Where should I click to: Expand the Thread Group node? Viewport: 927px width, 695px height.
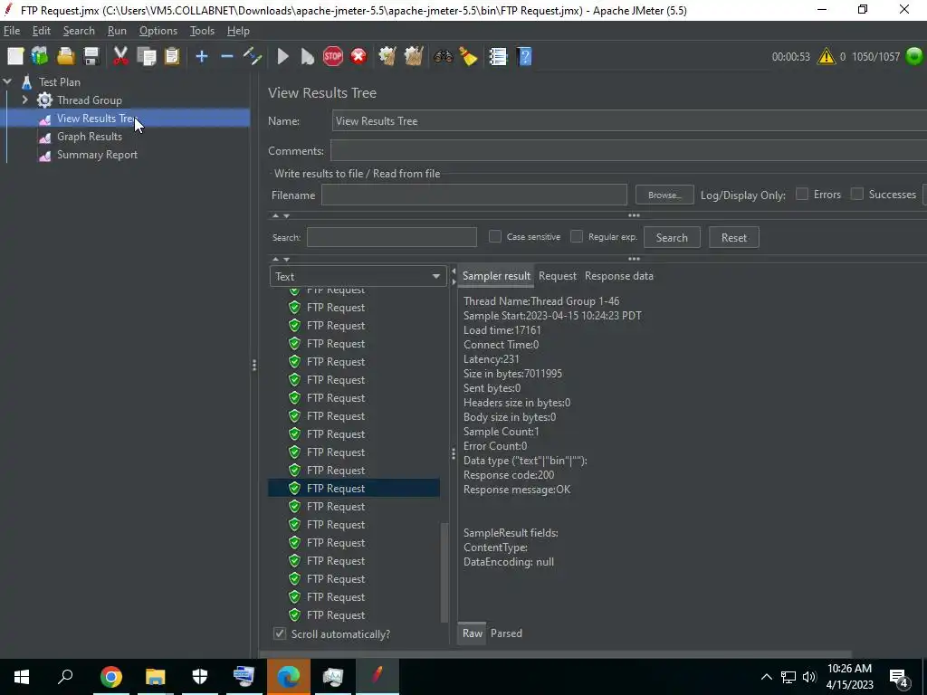[24, 100]
